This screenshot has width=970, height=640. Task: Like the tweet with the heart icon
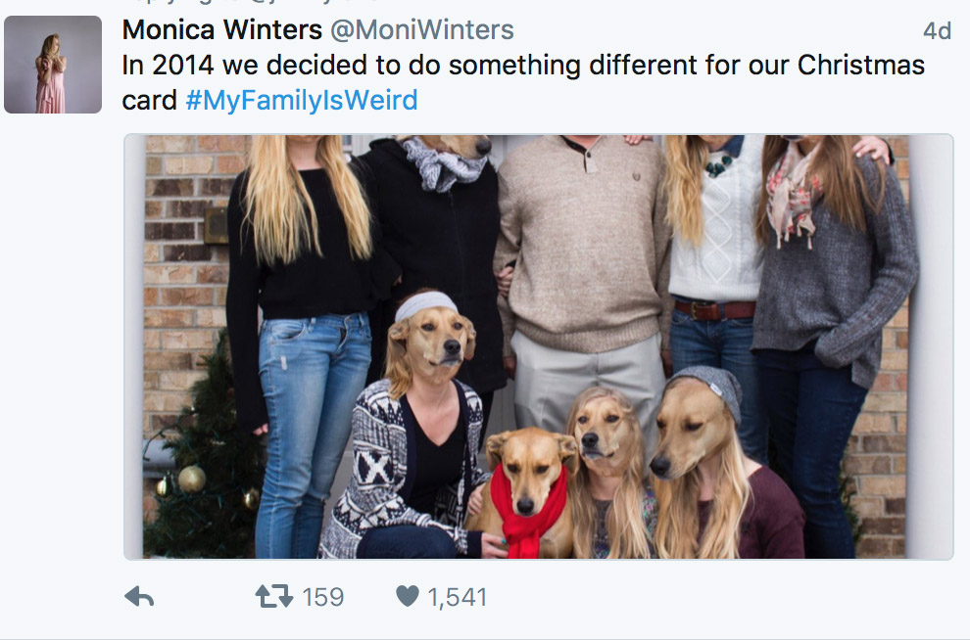click(408, 597)
